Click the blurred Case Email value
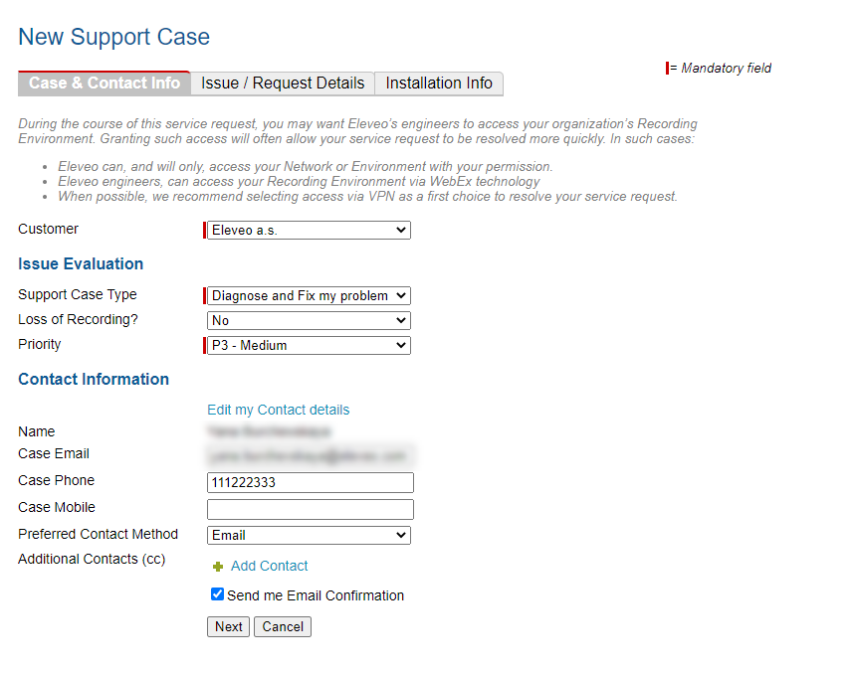This screenshot has height=673, width=853. click(x=309, y=455)
